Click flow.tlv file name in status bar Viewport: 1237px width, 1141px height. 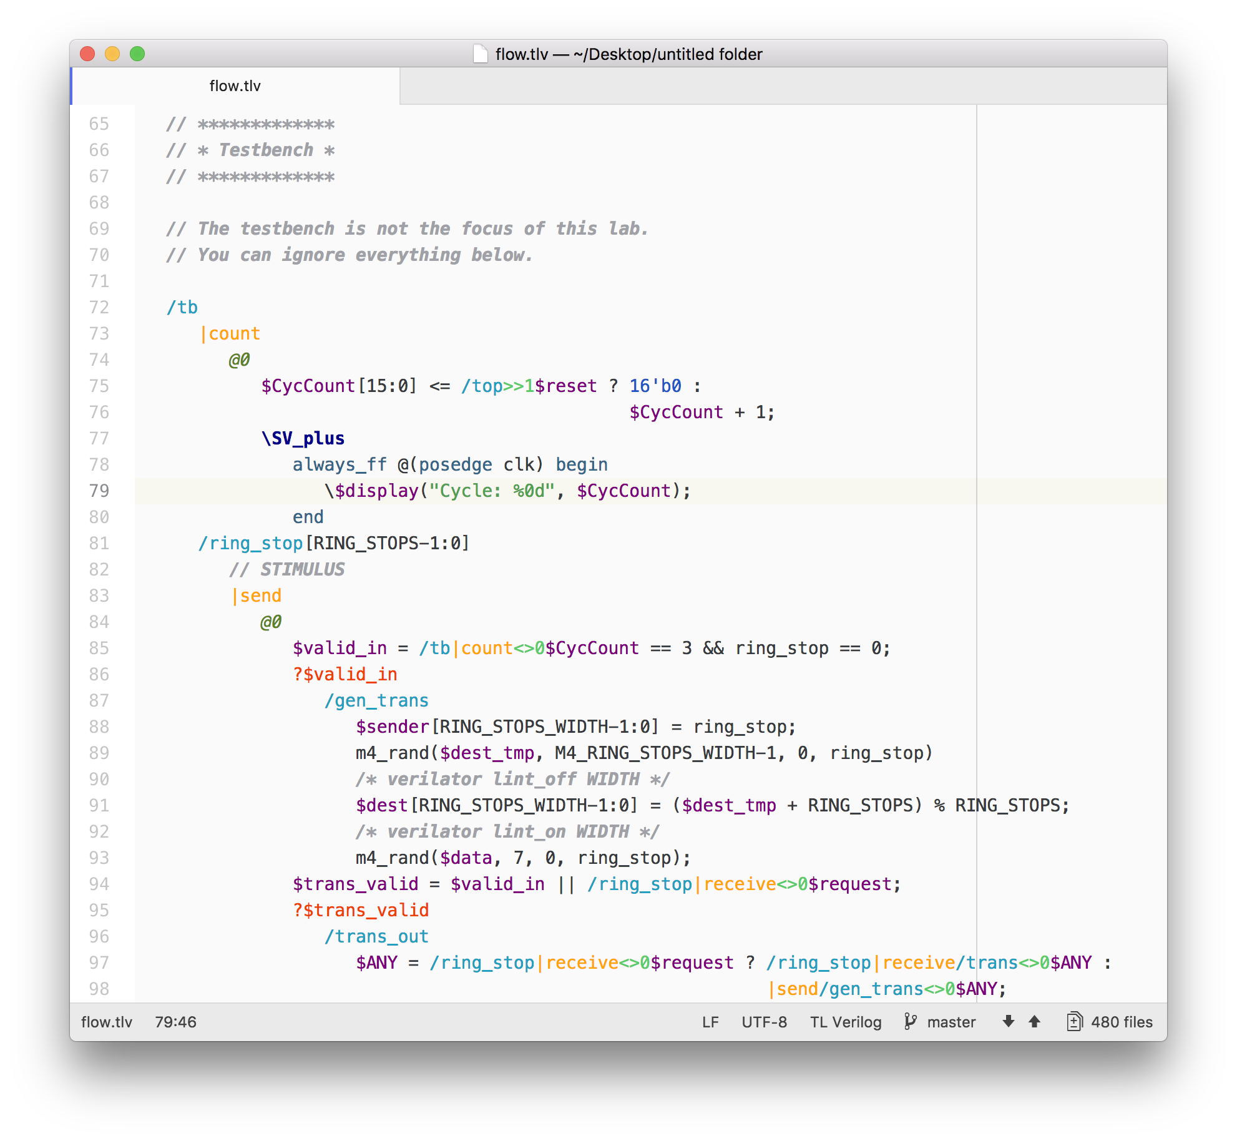click(x=107, y=1022)
